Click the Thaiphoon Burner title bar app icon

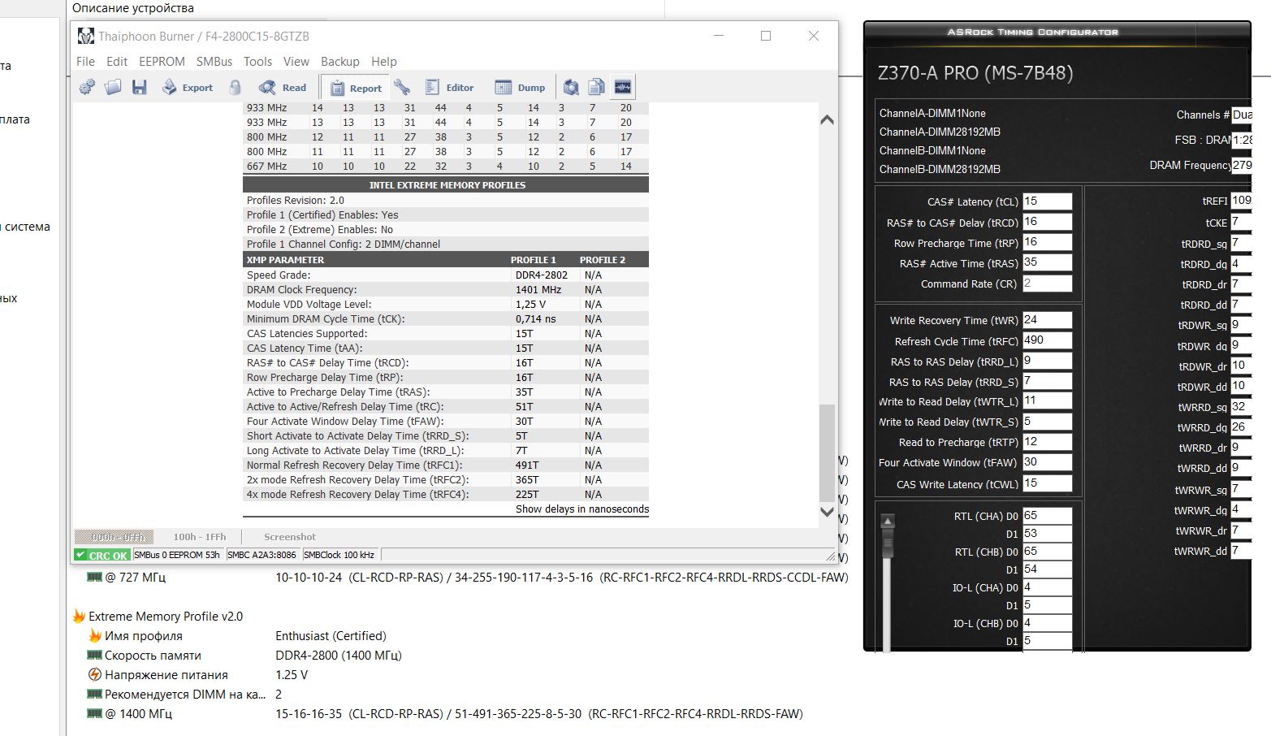coord(85,36)
